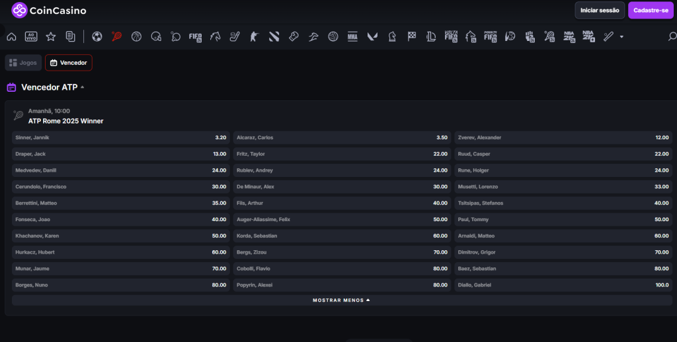Select Berrettini, Matteo odds 35.00

pos(121,203)
